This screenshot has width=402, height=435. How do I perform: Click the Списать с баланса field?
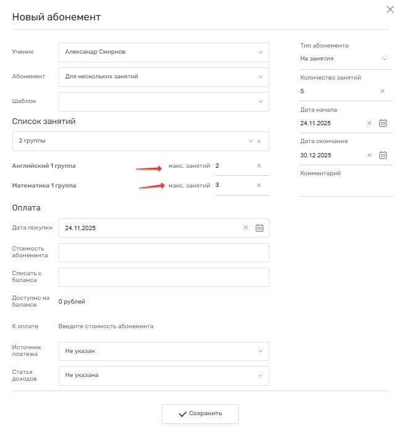tap(164, 277)
